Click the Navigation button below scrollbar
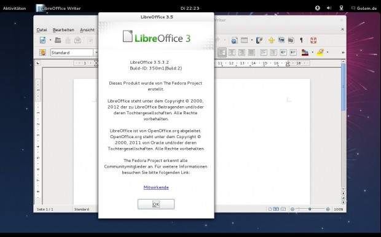381x237 pixels. pos(343,198)
